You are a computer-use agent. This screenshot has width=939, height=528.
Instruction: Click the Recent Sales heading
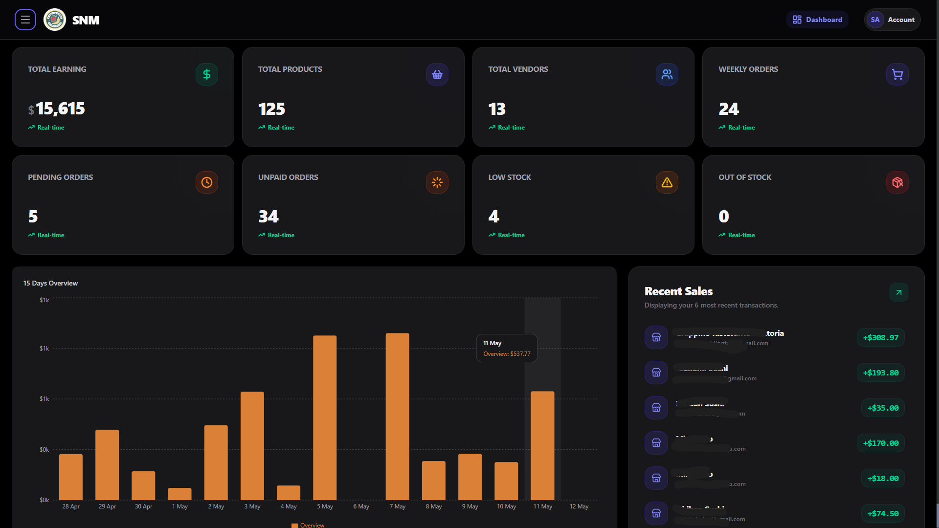(678, 291)
